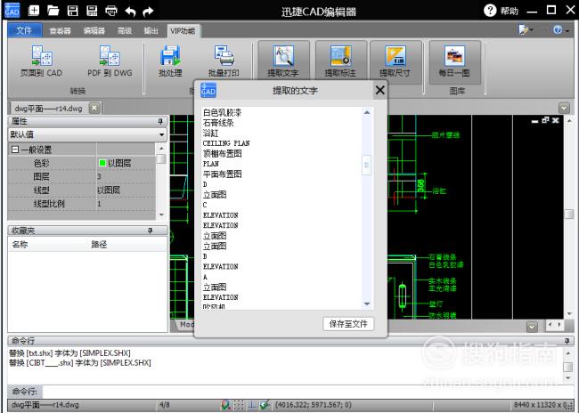
Task: Select 石膏线条 in extracted text list
Action: click(218, 123)
